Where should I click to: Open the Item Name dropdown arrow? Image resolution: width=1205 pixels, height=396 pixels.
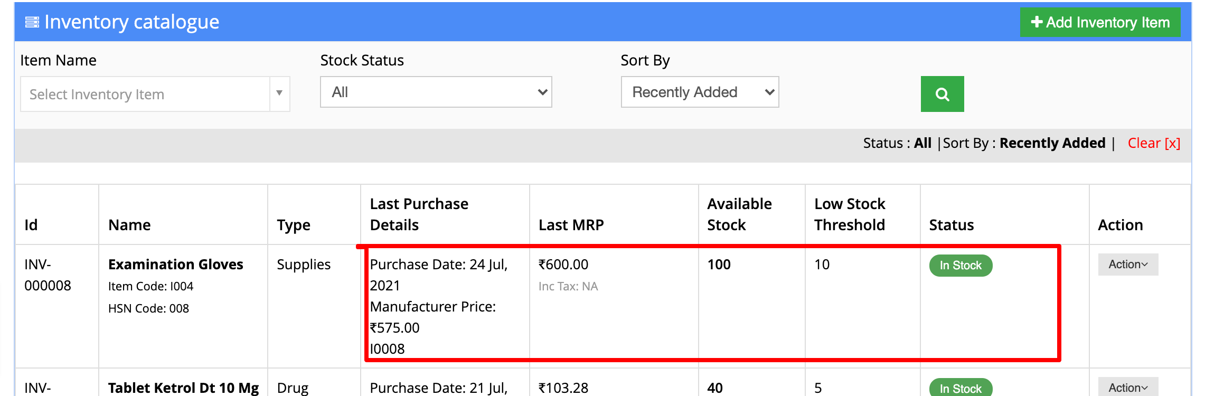click(x=279, y=93)
